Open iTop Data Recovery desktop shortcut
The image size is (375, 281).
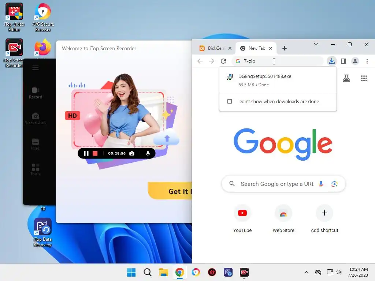(x=42, y=232)
